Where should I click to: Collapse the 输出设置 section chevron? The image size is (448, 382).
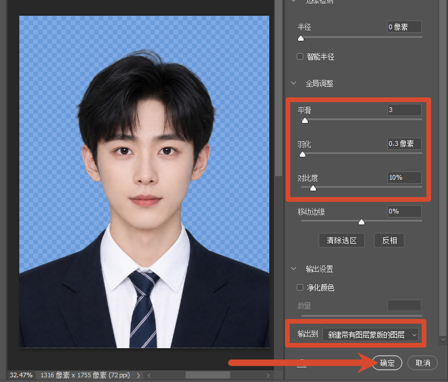[x=293, y=269]
